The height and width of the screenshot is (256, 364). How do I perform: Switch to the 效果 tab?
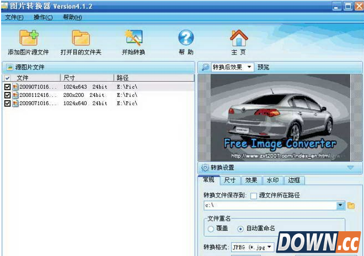tap(251, 180)
